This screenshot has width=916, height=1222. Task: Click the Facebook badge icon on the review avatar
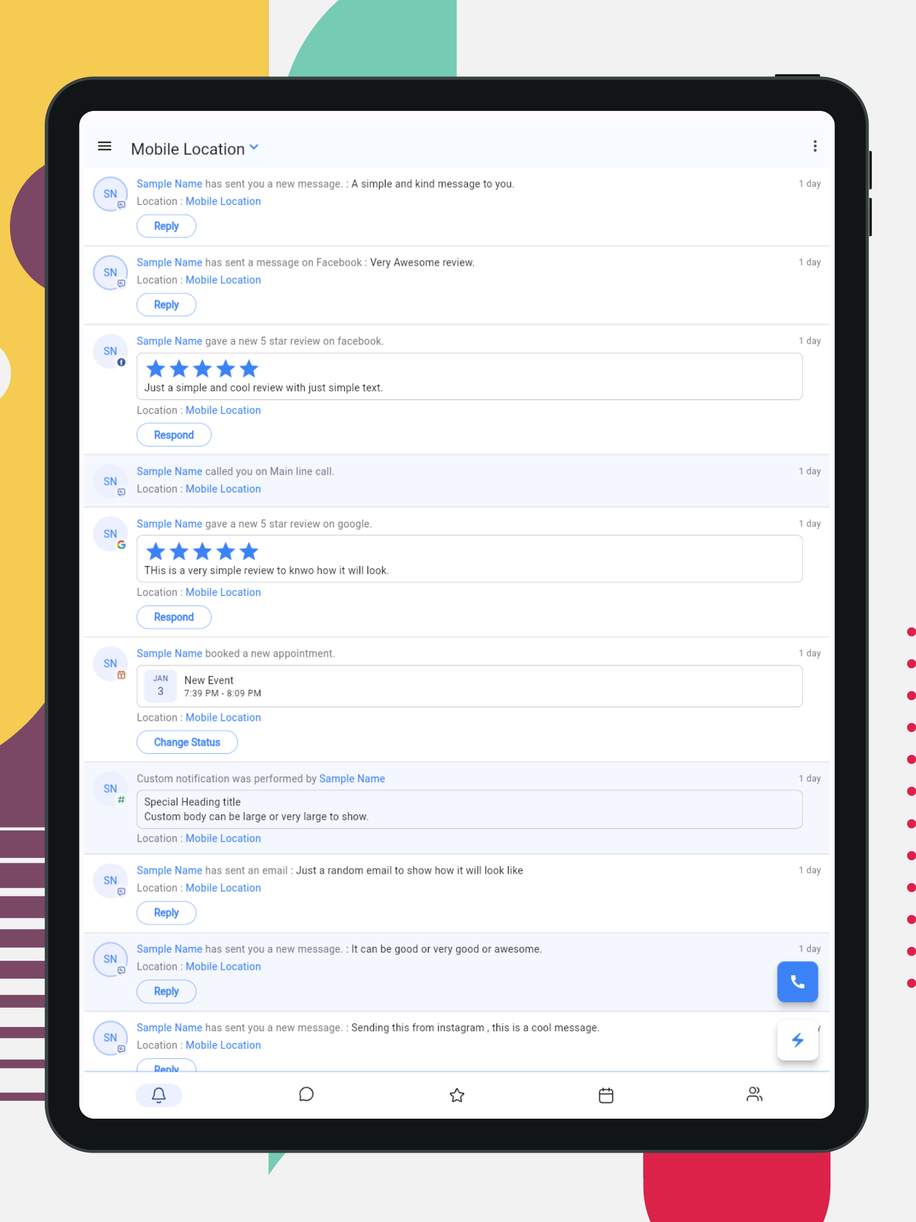click(122, 362)
